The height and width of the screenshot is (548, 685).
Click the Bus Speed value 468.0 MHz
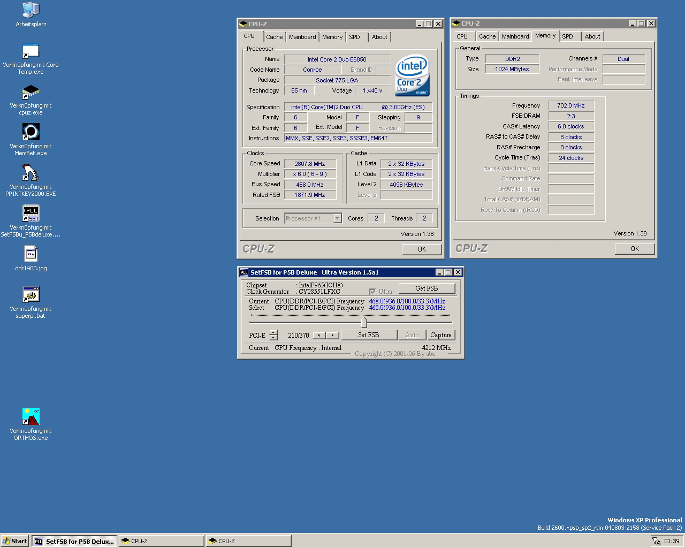pos(310,185)
